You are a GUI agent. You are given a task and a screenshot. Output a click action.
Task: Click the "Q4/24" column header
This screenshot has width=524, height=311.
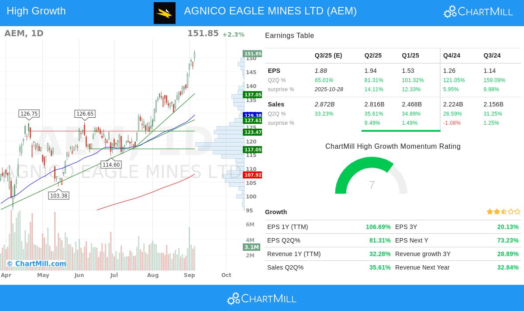tap(452, 56)
